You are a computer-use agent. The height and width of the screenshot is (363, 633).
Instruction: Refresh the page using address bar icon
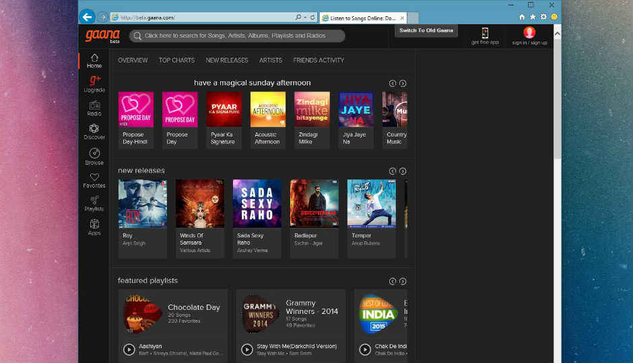click(312, 17)
